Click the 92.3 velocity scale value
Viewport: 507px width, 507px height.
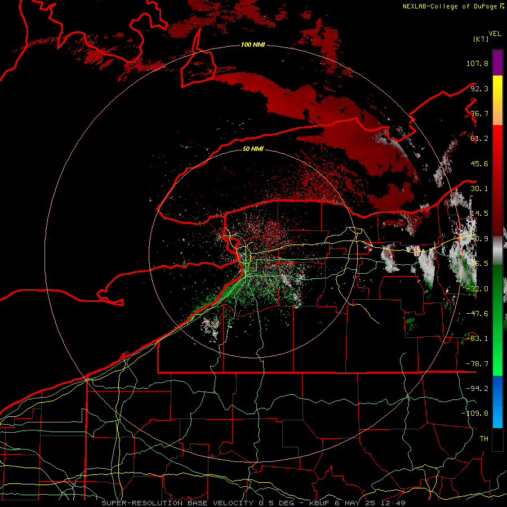[479, 88]
